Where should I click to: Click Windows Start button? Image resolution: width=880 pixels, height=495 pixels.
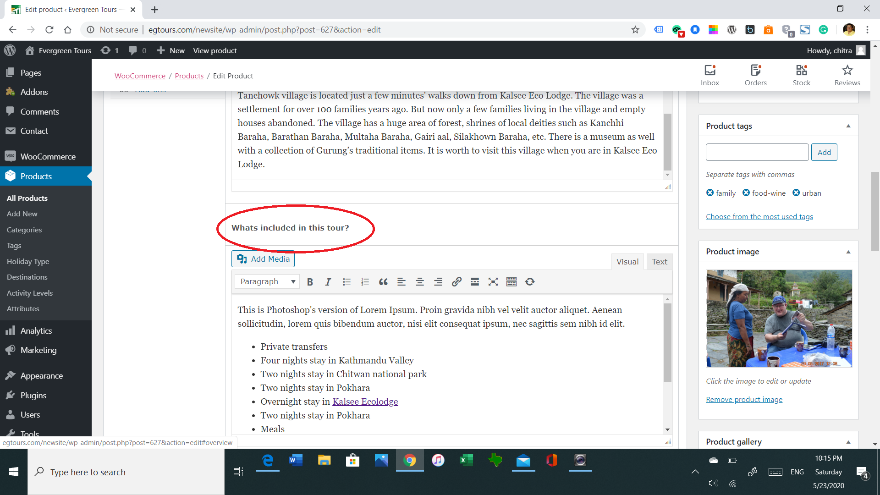(x=14, y=472)
